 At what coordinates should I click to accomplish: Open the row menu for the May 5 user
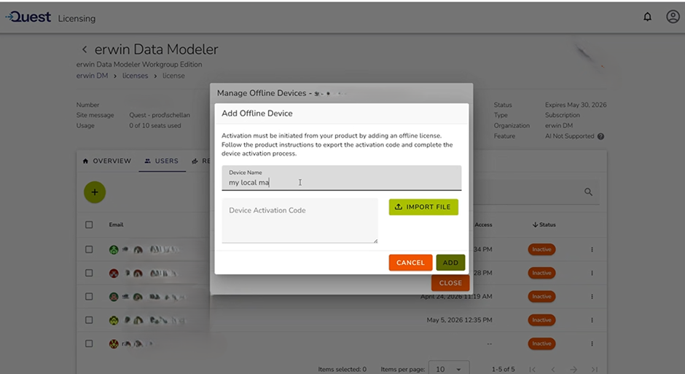pyautogui.click(x=592, y=320)
